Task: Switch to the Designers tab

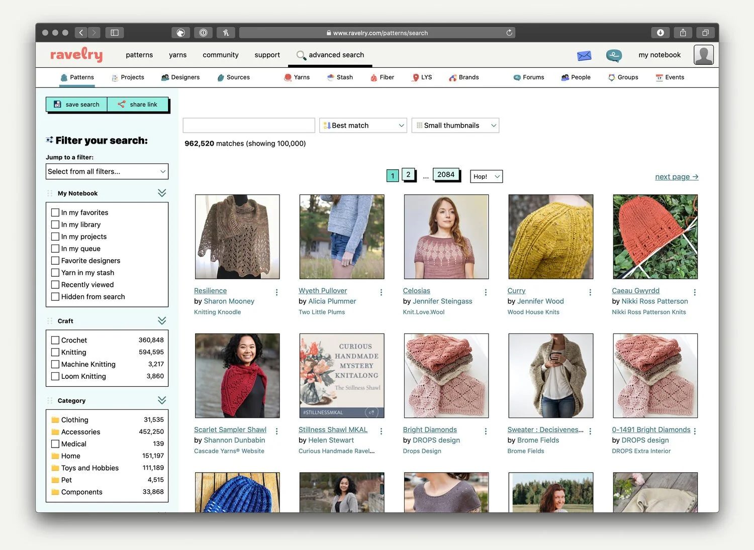Action: (180, 77)
